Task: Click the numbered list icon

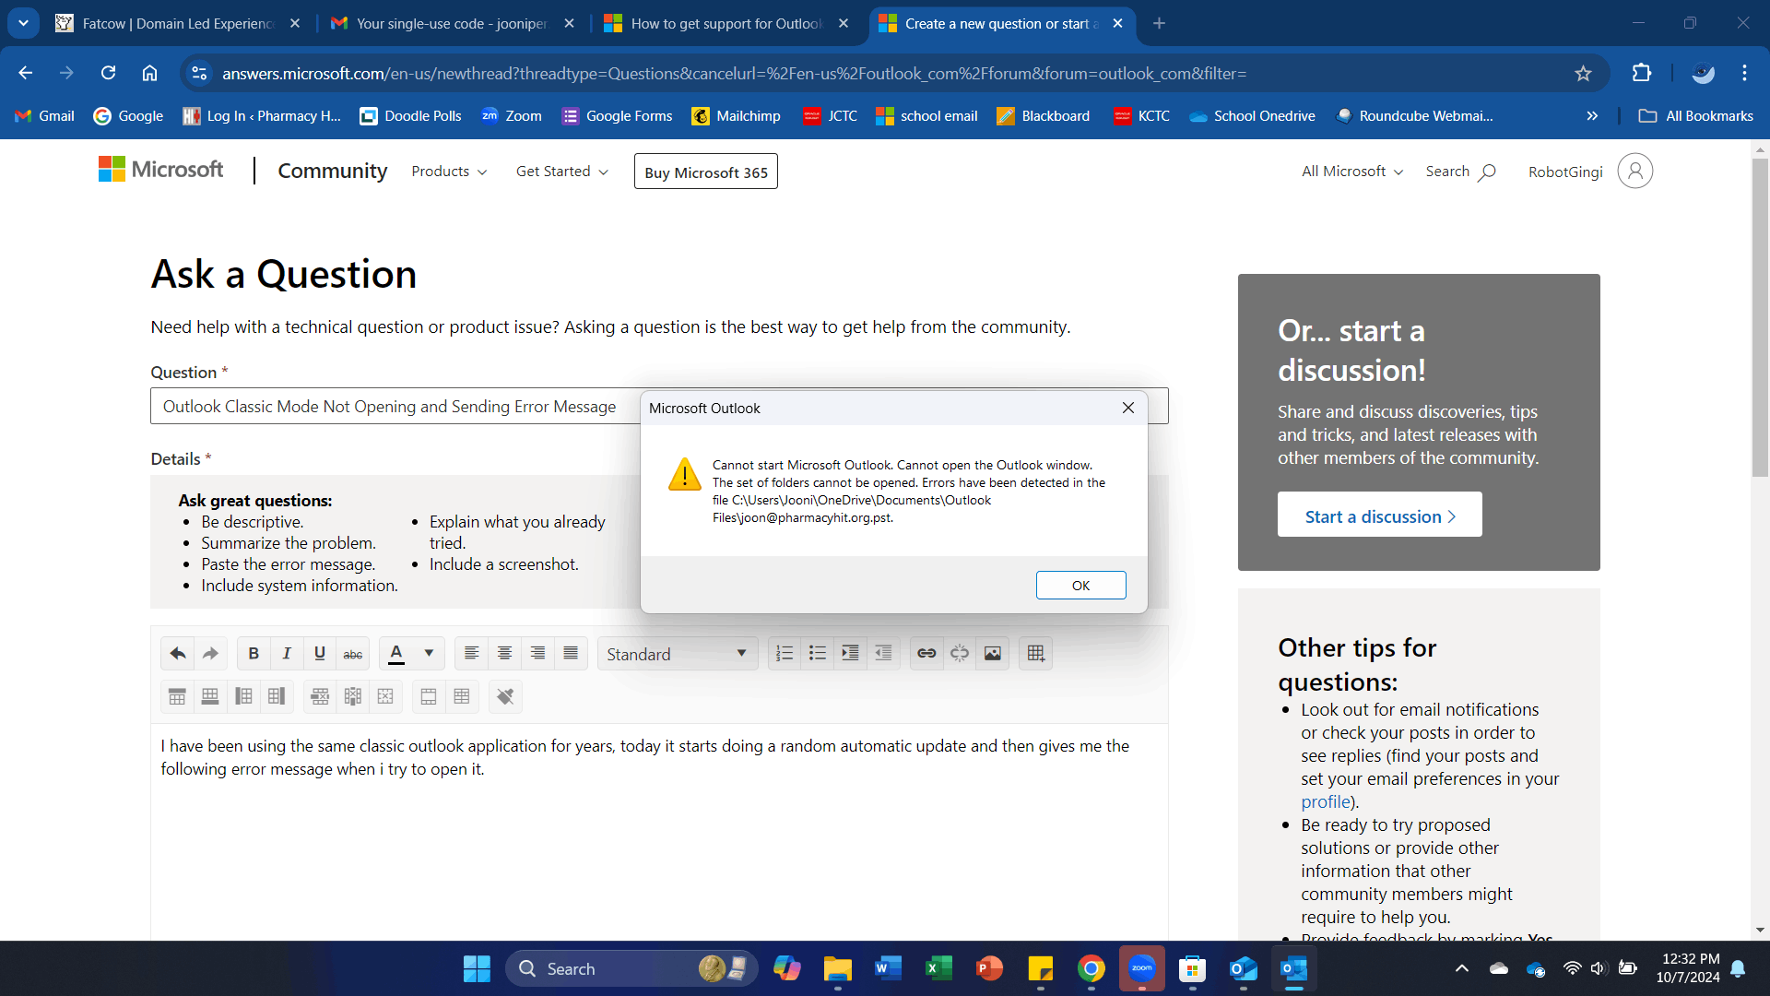Action: coord(785,654)
